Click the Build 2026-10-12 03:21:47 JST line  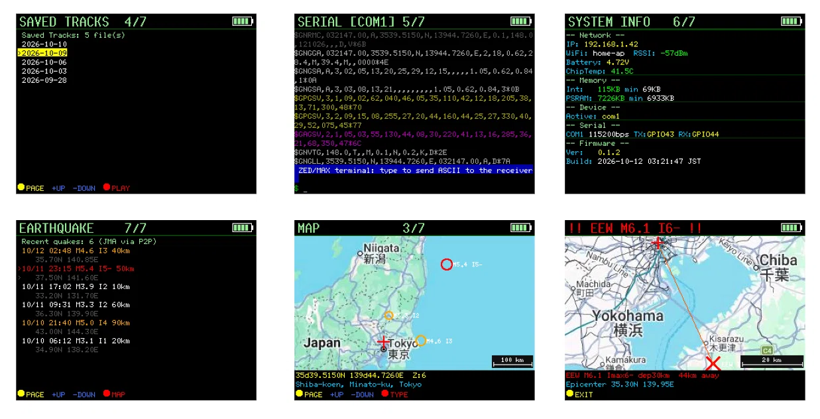[x=633, y=161]
